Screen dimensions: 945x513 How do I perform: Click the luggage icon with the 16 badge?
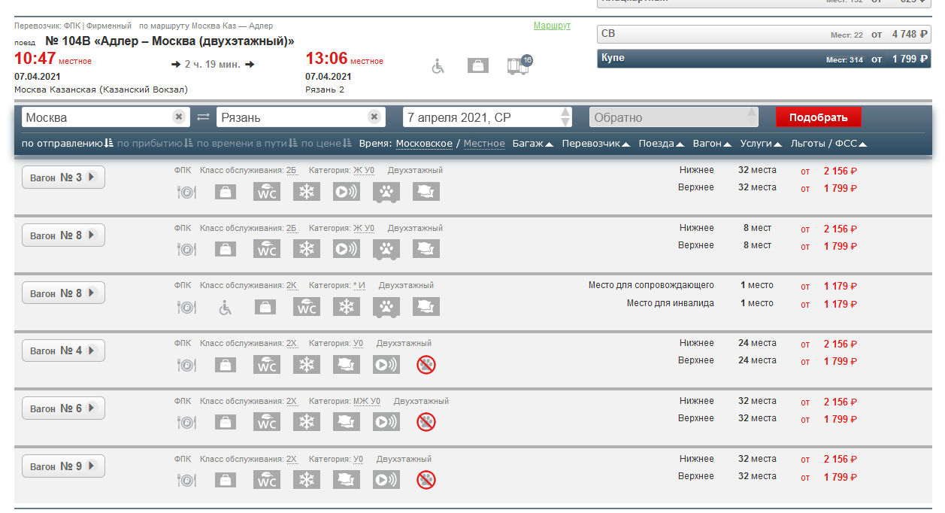pos(518,65)
